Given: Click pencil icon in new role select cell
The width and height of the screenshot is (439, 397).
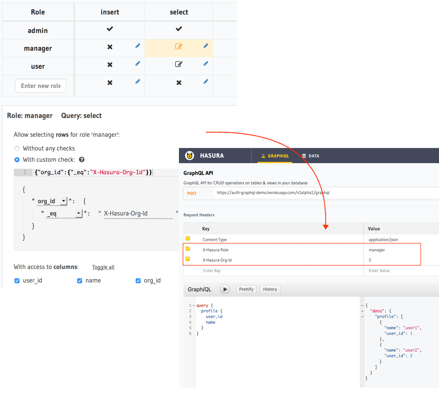Looking at the screenshot, I should pos(206,81).
